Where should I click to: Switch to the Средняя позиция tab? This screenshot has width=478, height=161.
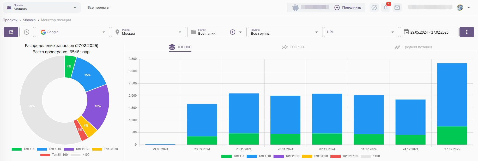pyautogui.click(x=413, y=47)
